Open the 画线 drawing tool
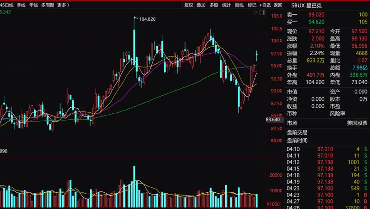Screen dimensions: 370x209 (x=239, y=5)
